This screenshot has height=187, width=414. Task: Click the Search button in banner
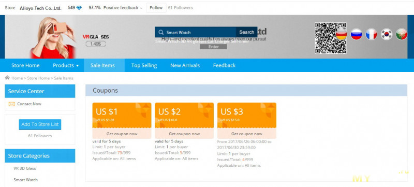247,32
